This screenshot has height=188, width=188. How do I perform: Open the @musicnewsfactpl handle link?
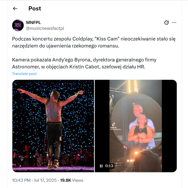point(45,28)
